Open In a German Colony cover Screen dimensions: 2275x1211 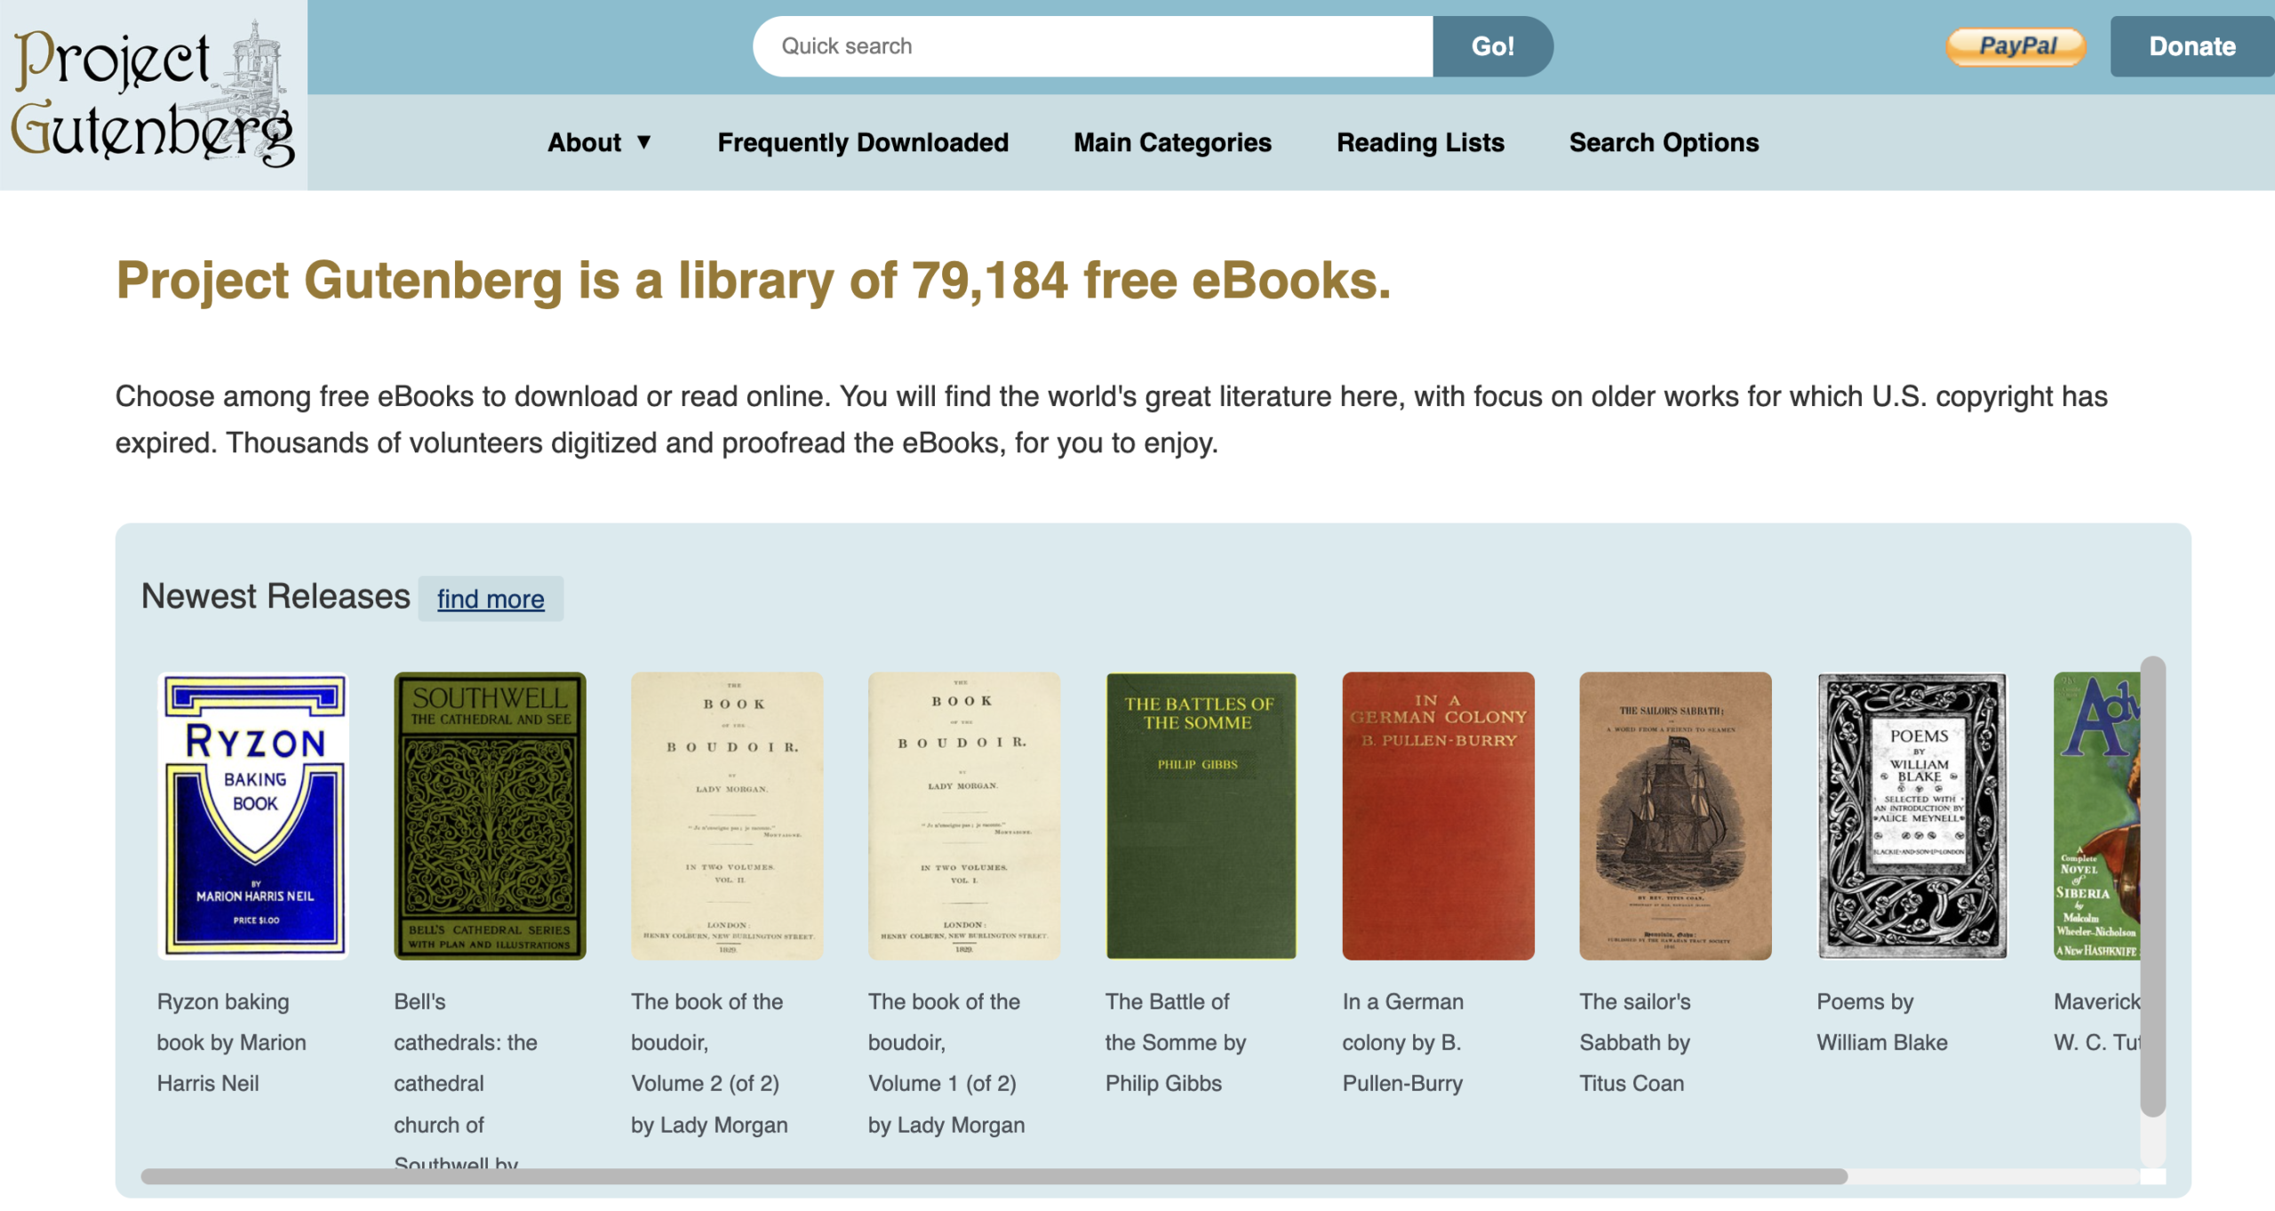pos(1438,816)
